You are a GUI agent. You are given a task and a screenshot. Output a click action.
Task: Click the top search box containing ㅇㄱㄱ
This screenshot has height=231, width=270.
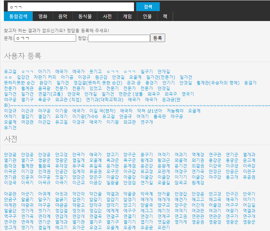pyautogui.click(x=71, y=7)
